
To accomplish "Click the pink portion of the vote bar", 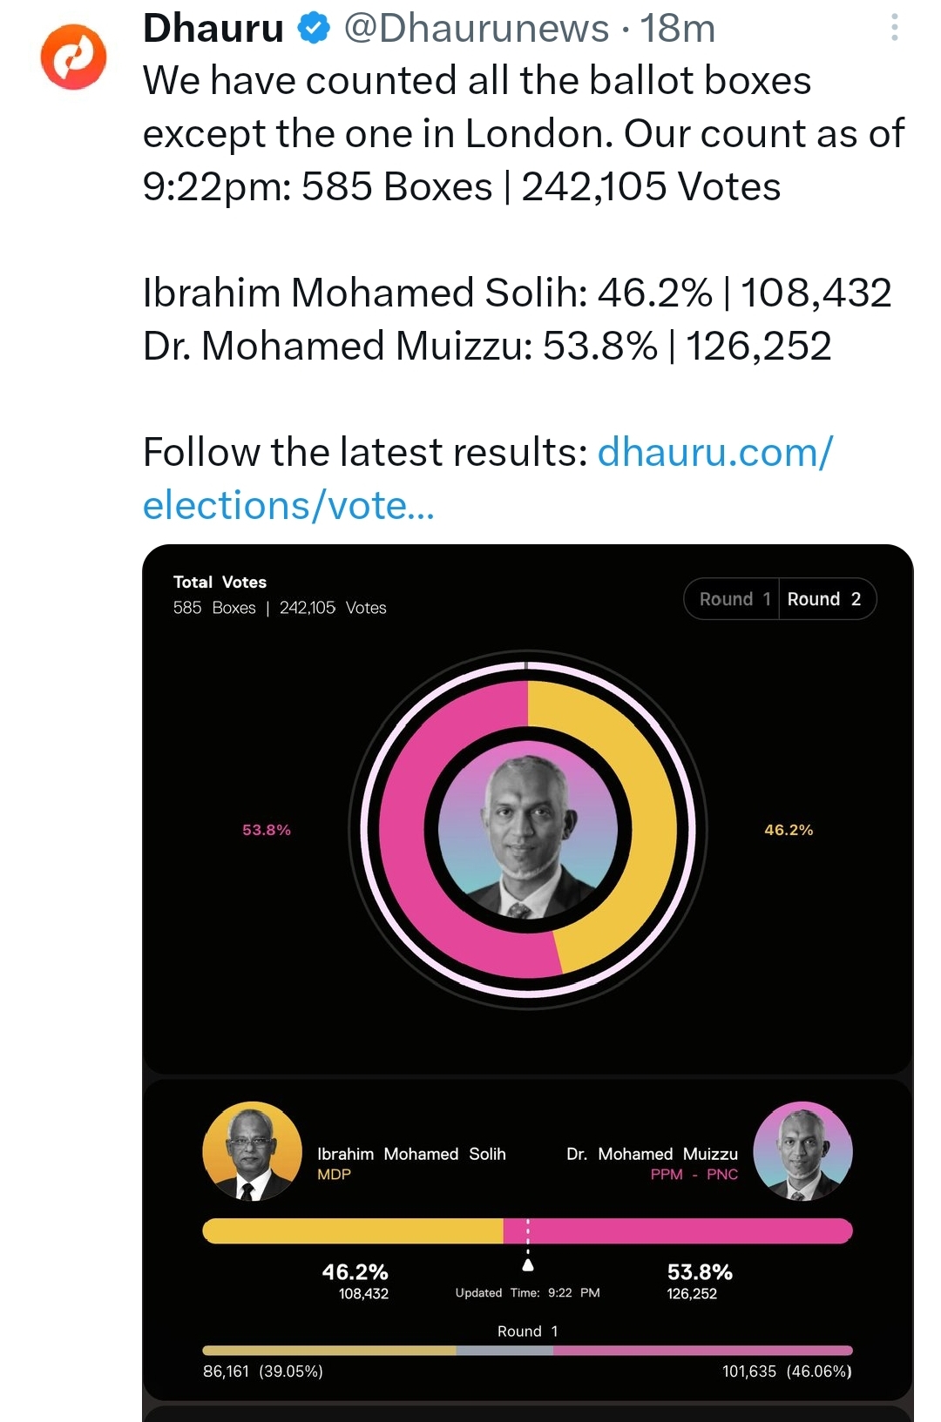I will (x=678, y=1230).
